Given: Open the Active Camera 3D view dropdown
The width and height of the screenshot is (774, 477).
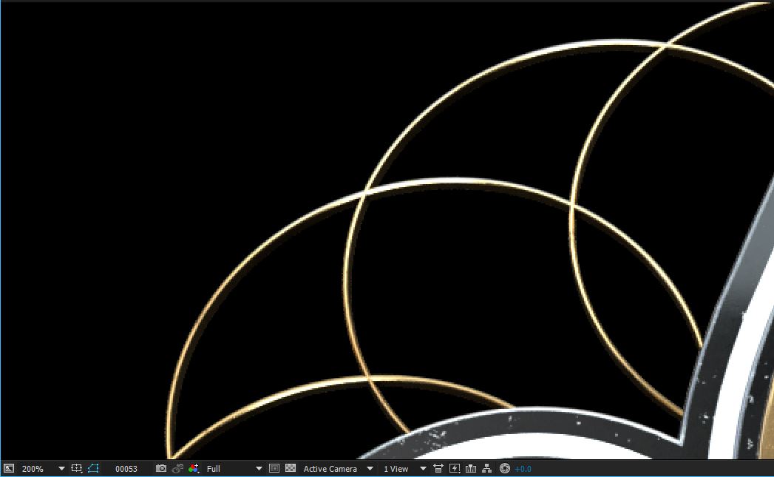Looking at the screenshot, I should pos(338,469).
